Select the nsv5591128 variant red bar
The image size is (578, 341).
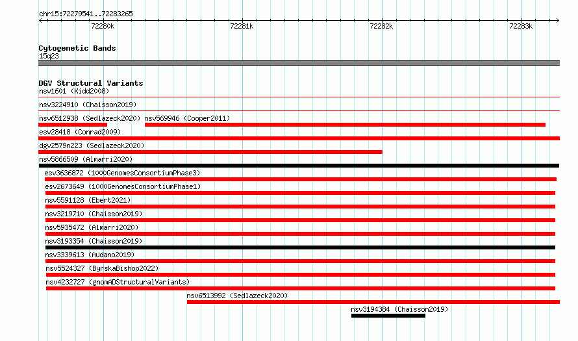coord(301,207)
